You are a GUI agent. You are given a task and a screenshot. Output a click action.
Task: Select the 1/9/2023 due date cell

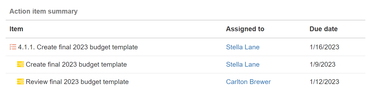pos(323,64)
